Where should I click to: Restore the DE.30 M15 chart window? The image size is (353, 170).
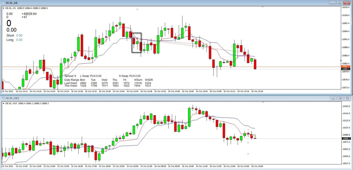click(340, 98)
